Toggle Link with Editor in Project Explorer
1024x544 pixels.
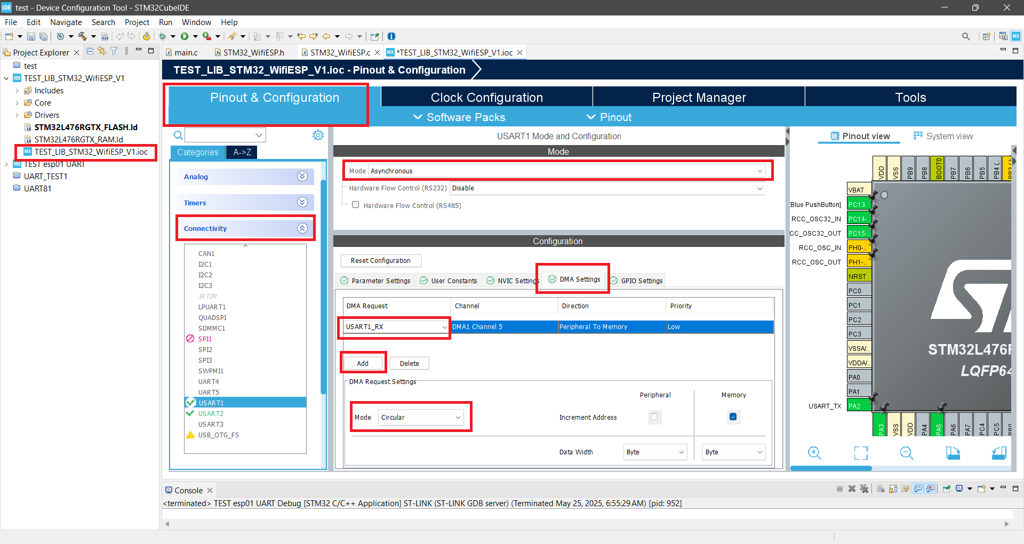(x=101, y=51)
